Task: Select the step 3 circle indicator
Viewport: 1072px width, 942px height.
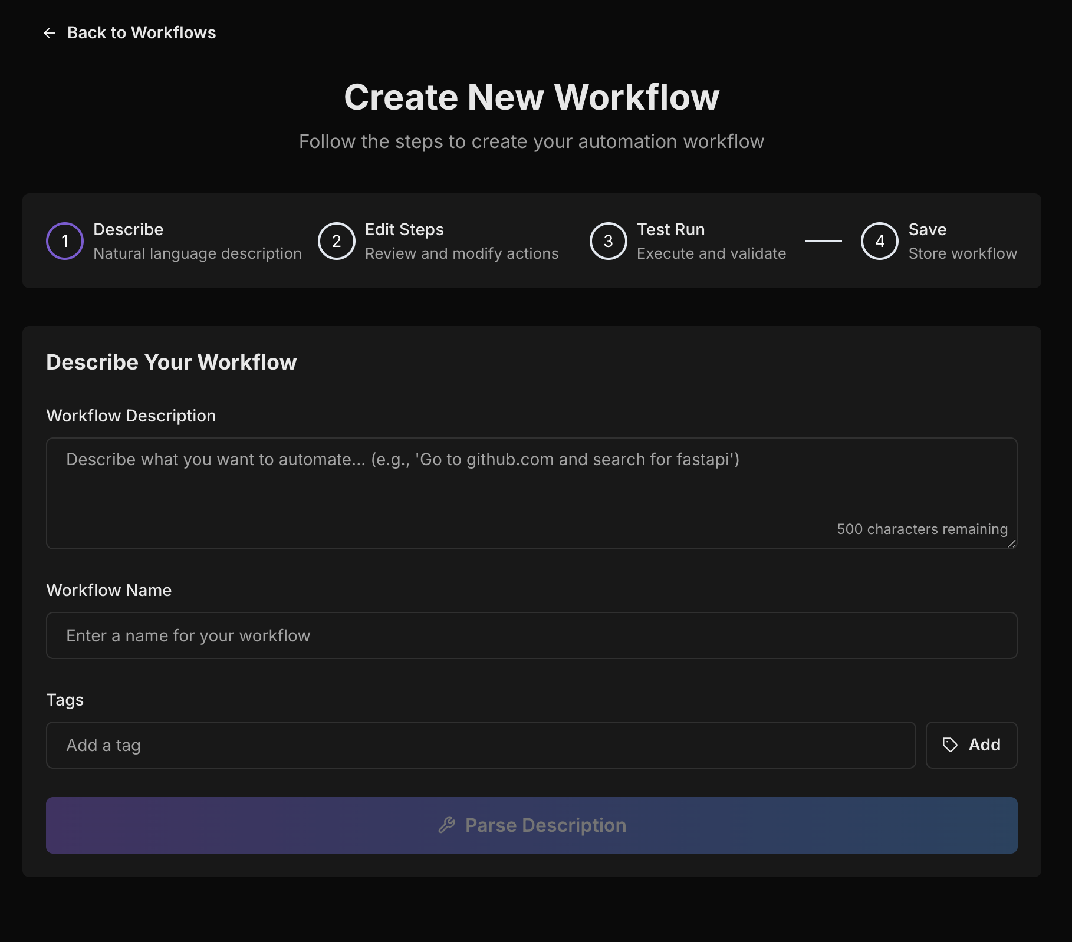Action: 608,241
